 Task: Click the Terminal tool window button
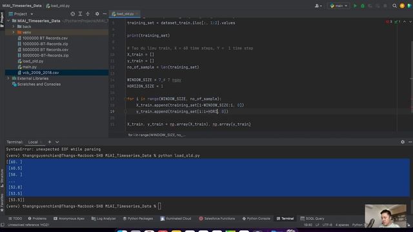click(x=285, y=218)
